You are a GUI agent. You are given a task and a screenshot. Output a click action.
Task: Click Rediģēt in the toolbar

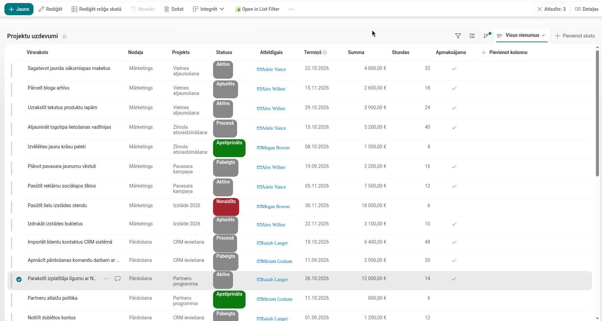click(x=50, y=9)
